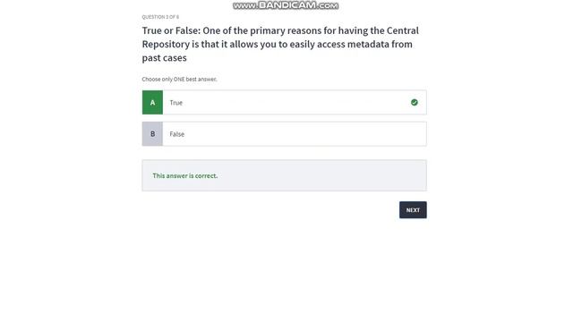Go to the next question with NEXT
573x322 pixels.
click(x=413, y=210)
